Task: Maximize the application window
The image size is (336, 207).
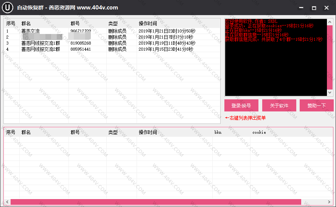Action: [314, 8]
